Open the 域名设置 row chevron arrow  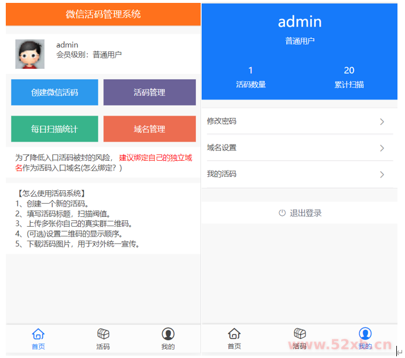(382, 148)
